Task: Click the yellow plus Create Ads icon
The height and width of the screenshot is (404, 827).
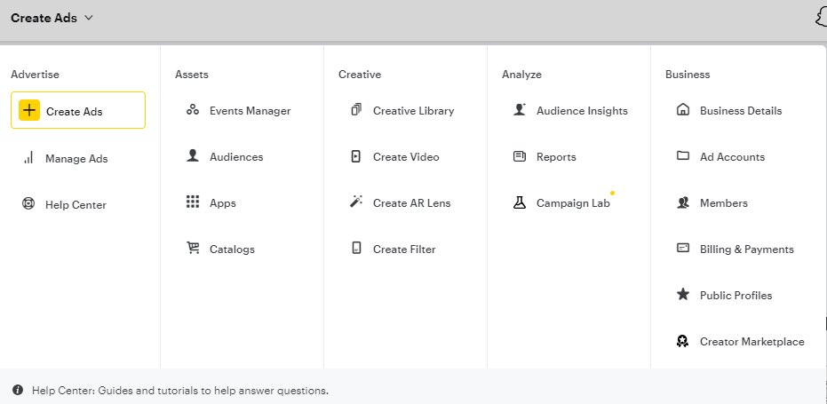Action: [x=29, y=111]
